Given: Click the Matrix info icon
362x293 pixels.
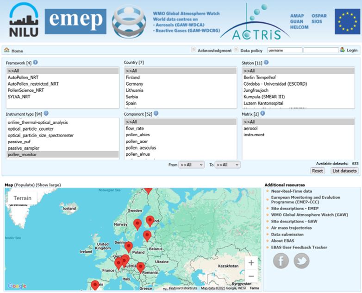Looking at the screenshot, I should [x=262, y=113].
